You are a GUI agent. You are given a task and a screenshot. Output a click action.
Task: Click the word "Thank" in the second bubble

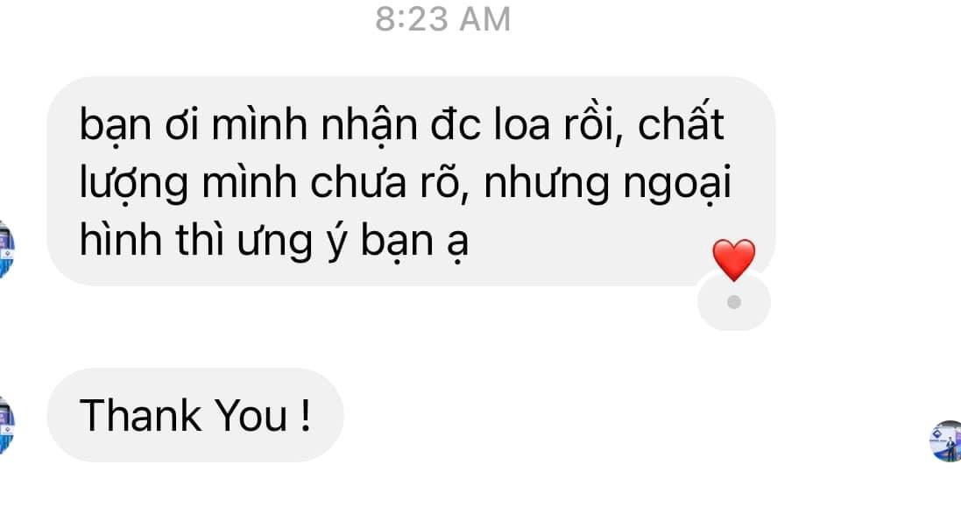141,416
